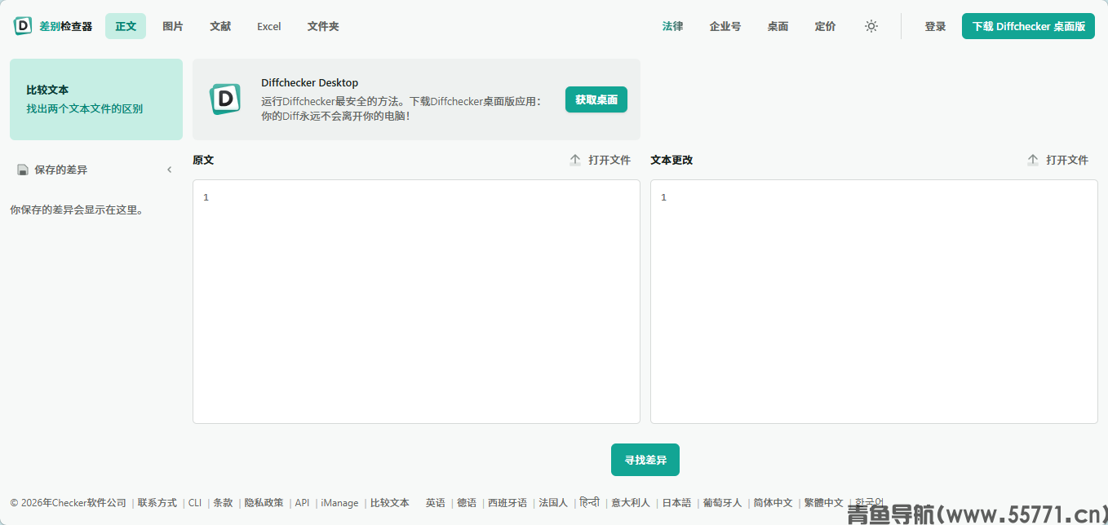
Task: Open 条款 footer link
Action: pyautogui.click(x=223, y=503)
